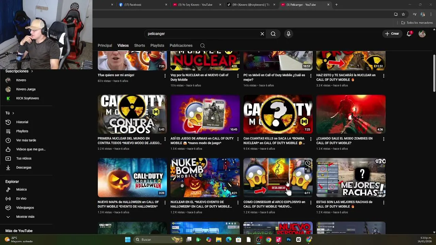Open options menu for PC vs Móvil video
Image resolution: width=436 pixels, height=245 pixels.
(x=311, y=76)
